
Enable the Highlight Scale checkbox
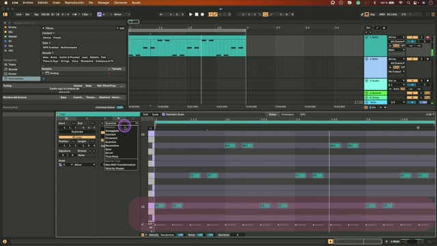pyautogui.click(x=164, y=114)
